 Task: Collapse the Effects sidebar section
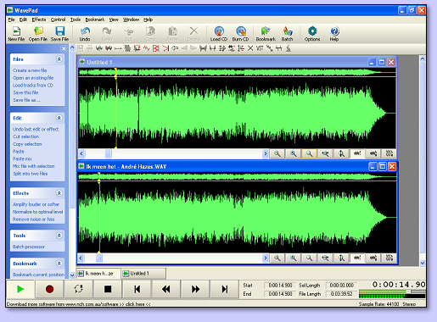[59, 193]
